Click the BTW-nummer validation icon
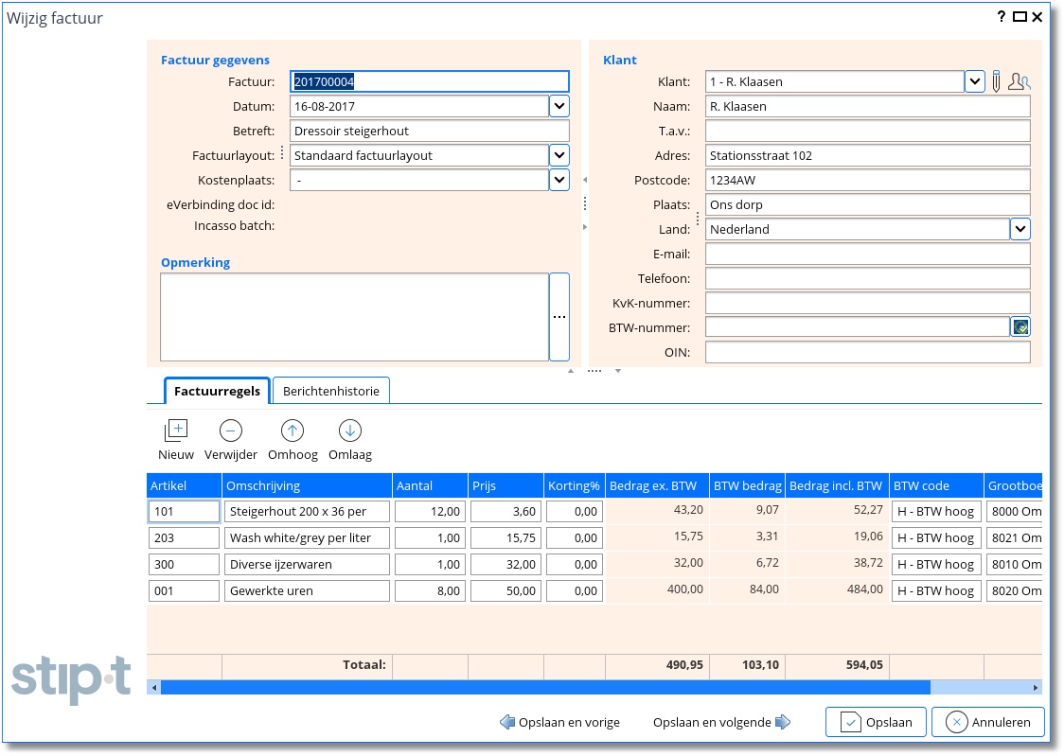This screenshot has height=756, width=1064. pos(1020,327)
